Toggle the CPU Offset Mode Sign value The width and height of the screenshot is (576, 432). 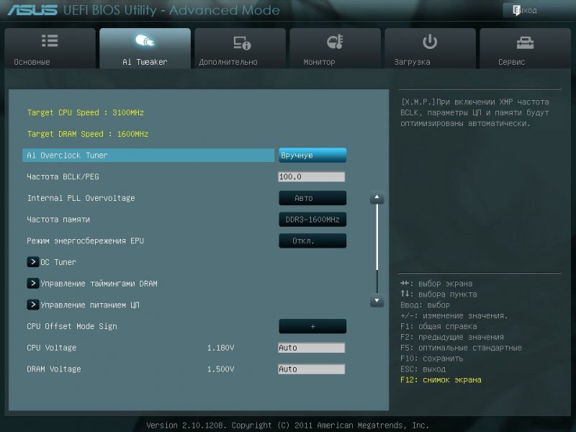[312, 326]
